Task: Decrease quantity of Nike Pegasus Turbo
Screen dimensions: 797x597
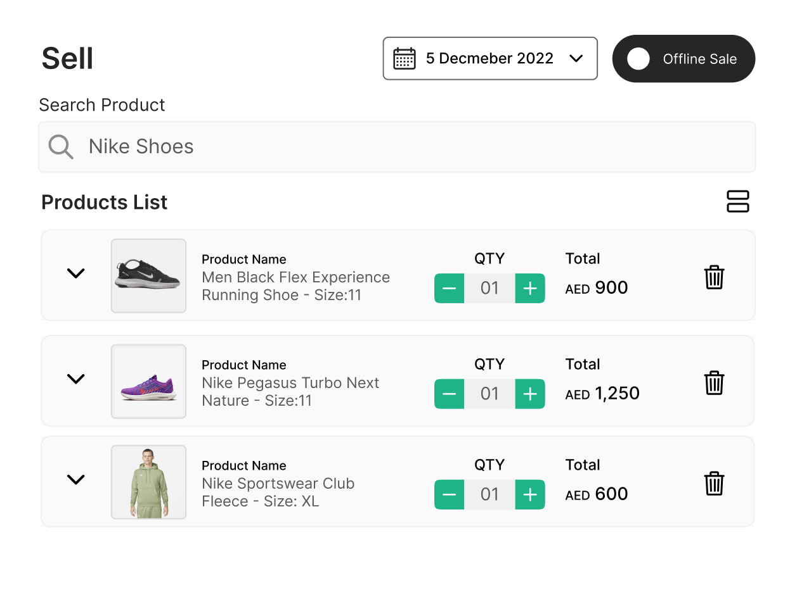Action: [x=449, y=394]
